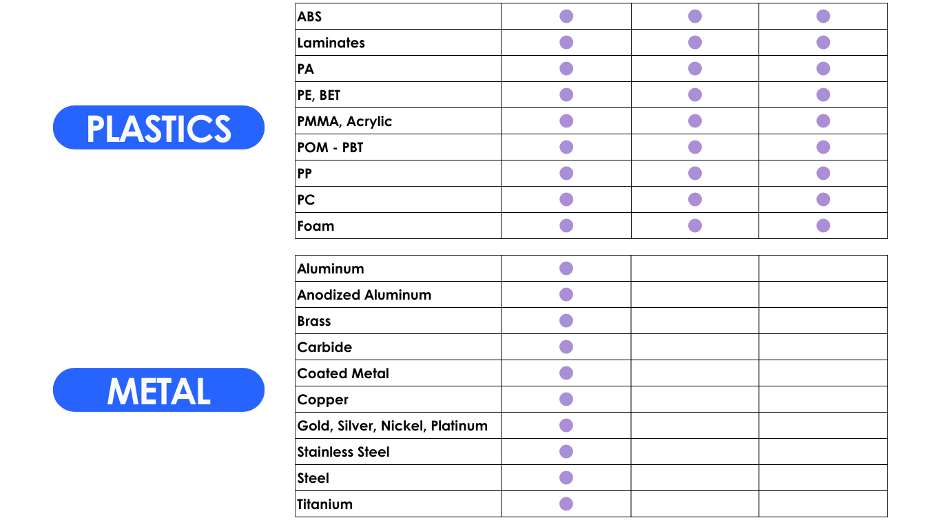The height and width of the screenshot is (529, 941).
Task: Click the purple dot next to Aluminum
Action: coord(566,269)
